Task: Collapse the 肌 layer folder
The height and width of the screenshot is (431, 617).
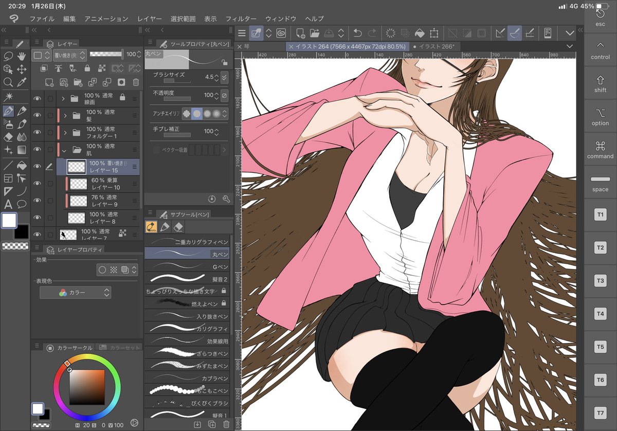Action: click(x=65, y=150)
